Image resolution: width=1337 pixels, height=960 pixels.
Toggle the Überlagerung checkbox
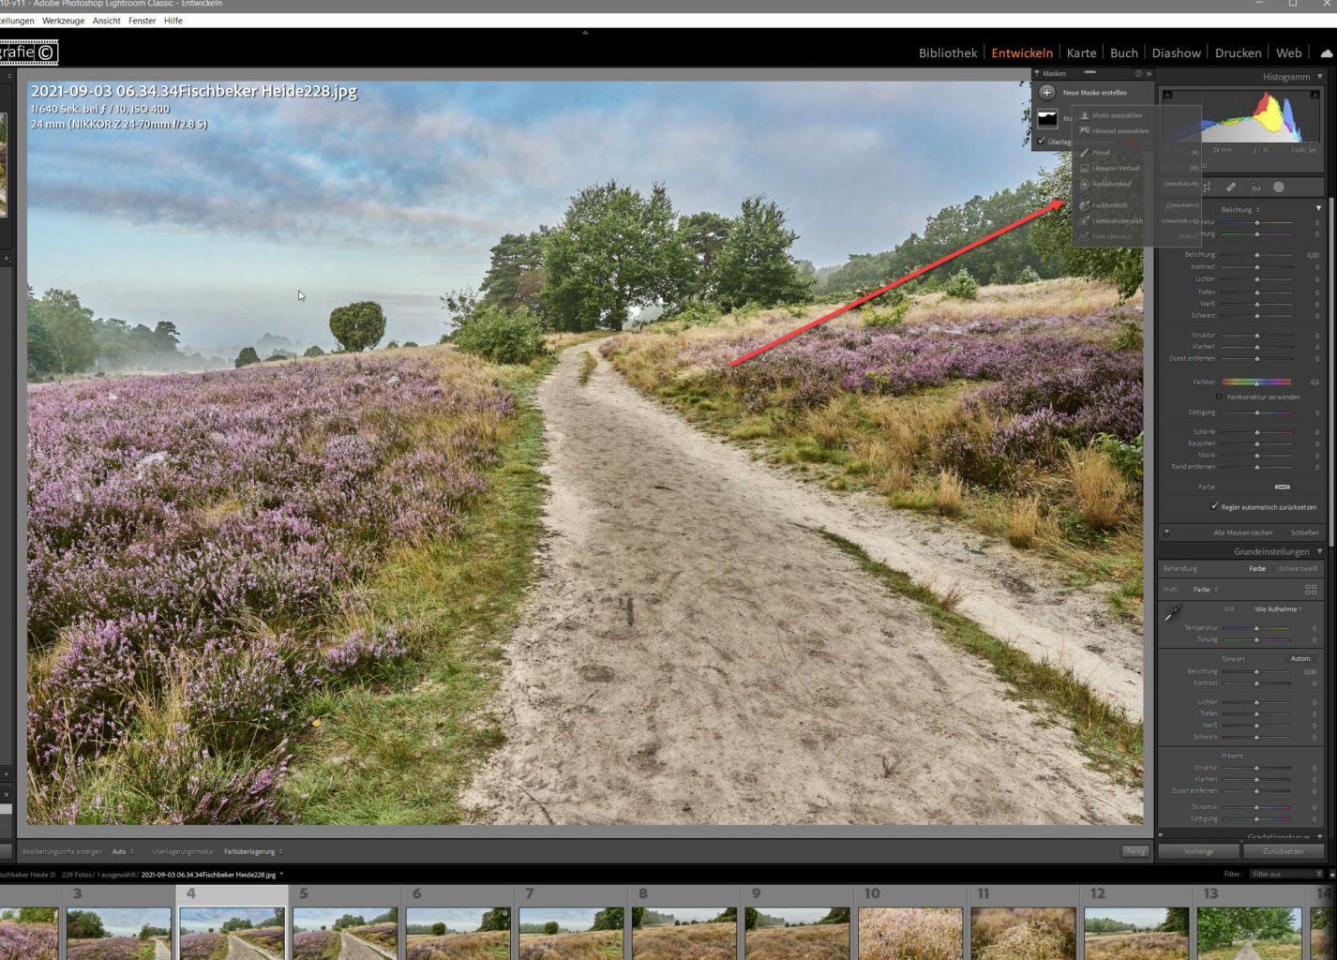1041,142
